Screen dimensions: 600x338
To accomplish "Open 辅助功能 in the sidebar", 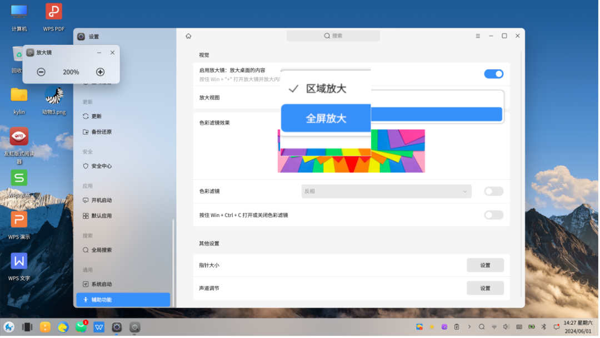I will pos(123,300).
